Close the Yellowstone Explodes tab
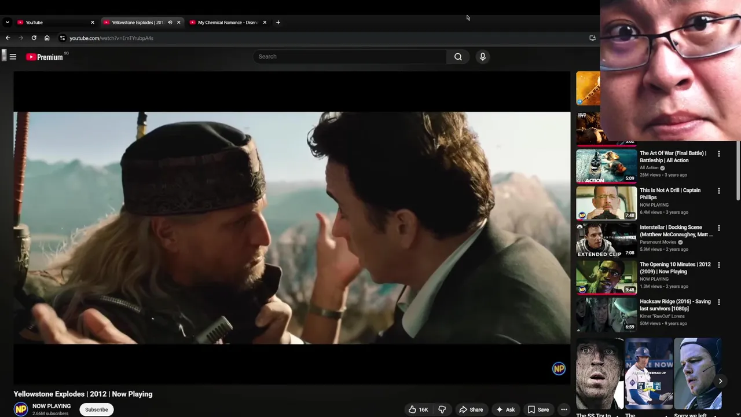741x417 pixels. pyautogui.click(x=178, y=22)
